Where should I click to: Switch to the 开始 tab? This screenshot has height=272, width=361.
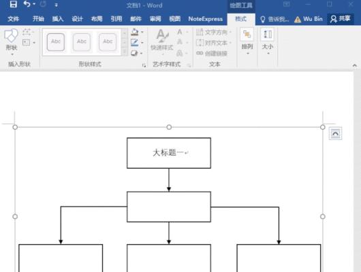[x=38, y=19]
